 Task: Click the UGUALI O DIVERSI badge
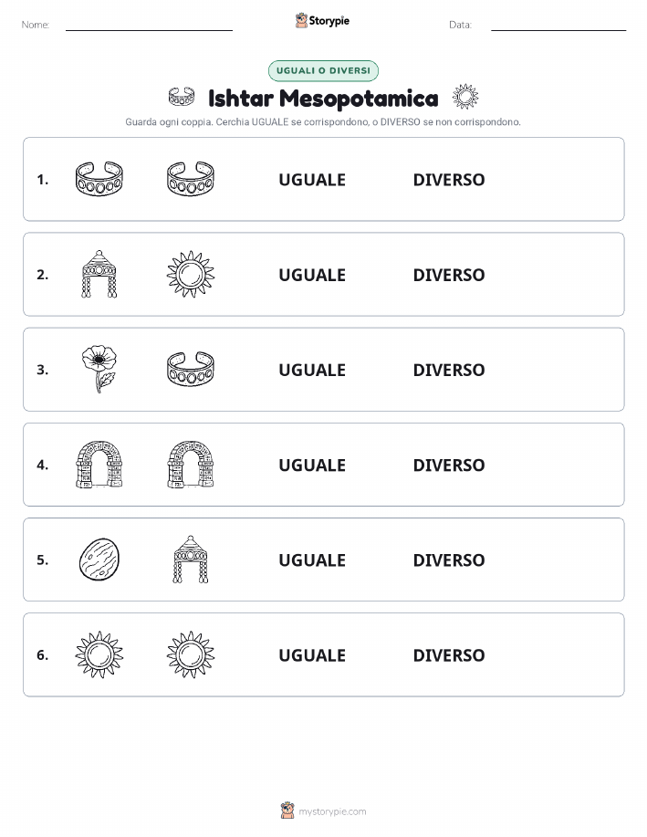coord(323,71)
